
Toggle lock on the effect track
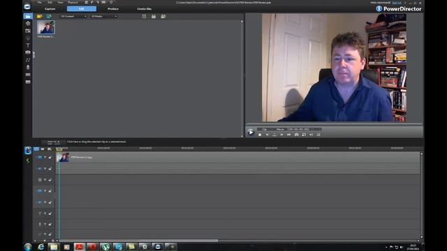tap(50, 180)
